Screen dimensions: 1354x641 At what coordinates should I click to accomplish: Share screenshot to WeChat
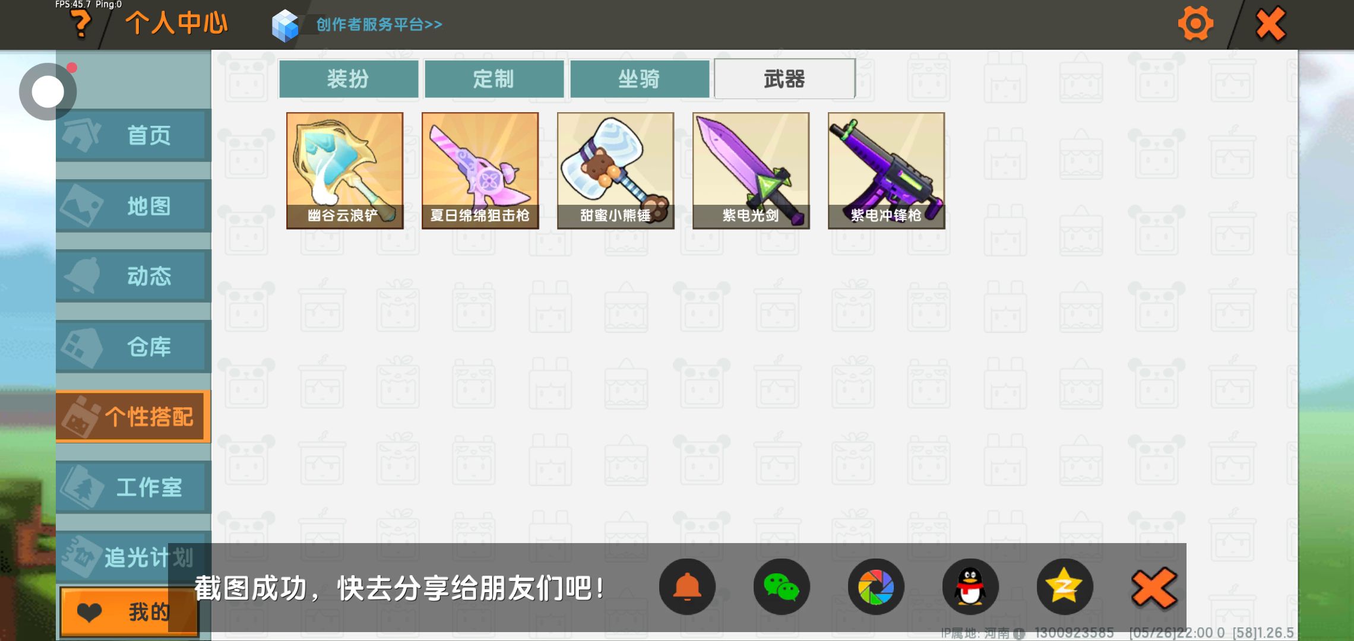tap(782, 587)
